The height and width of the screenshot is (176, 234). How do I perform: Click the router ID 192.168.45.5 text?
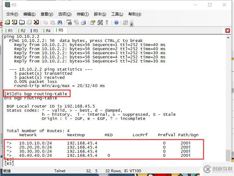click(79, 106)
